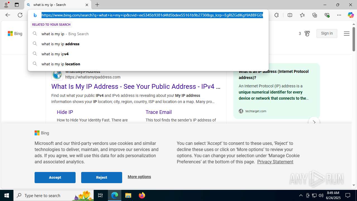Go back to previous page
357x201 pixels.
tap(8, 15)
